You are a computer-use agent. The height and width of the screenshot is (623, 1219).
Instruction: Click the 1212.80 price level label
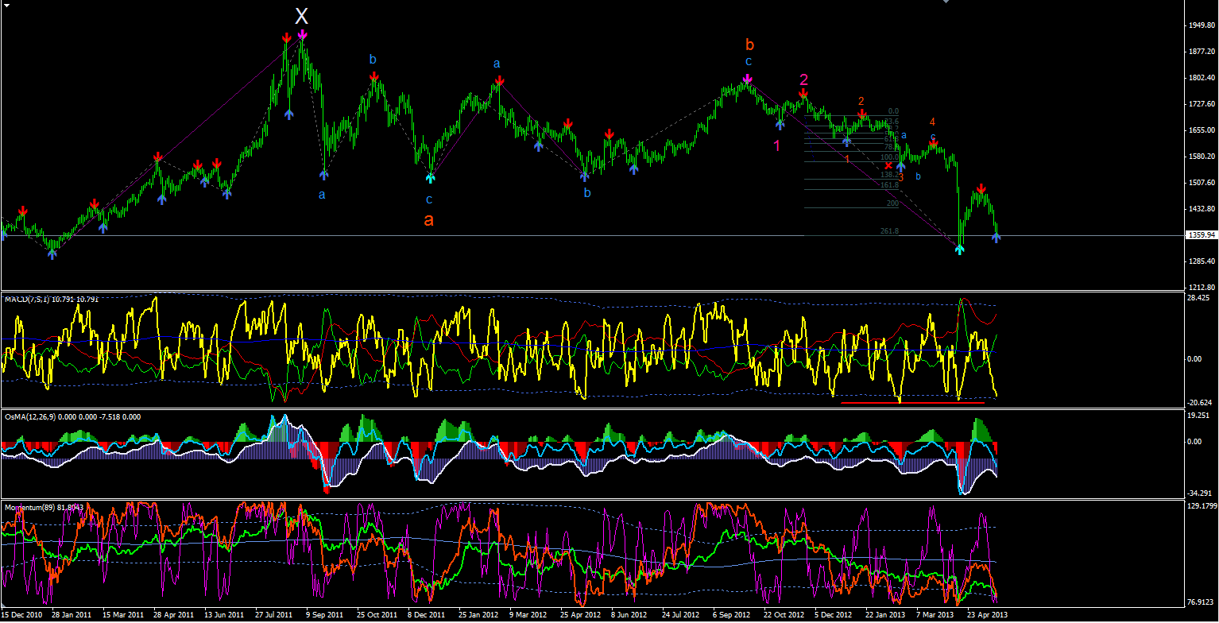(1201, 288)
